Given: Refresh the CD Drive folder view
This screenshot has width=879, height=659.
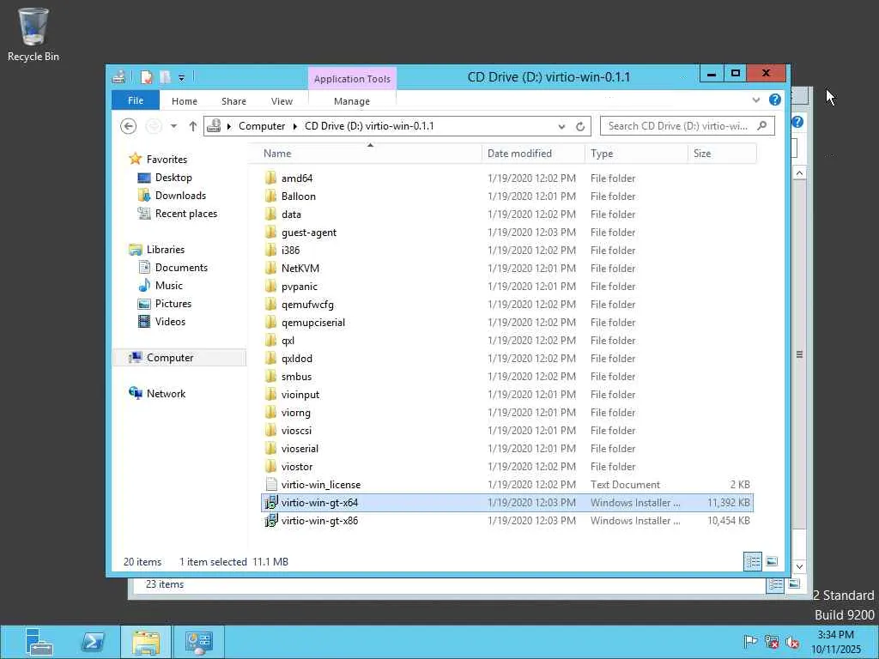Looking at the screenshot, I should click(x=580, y=127).
